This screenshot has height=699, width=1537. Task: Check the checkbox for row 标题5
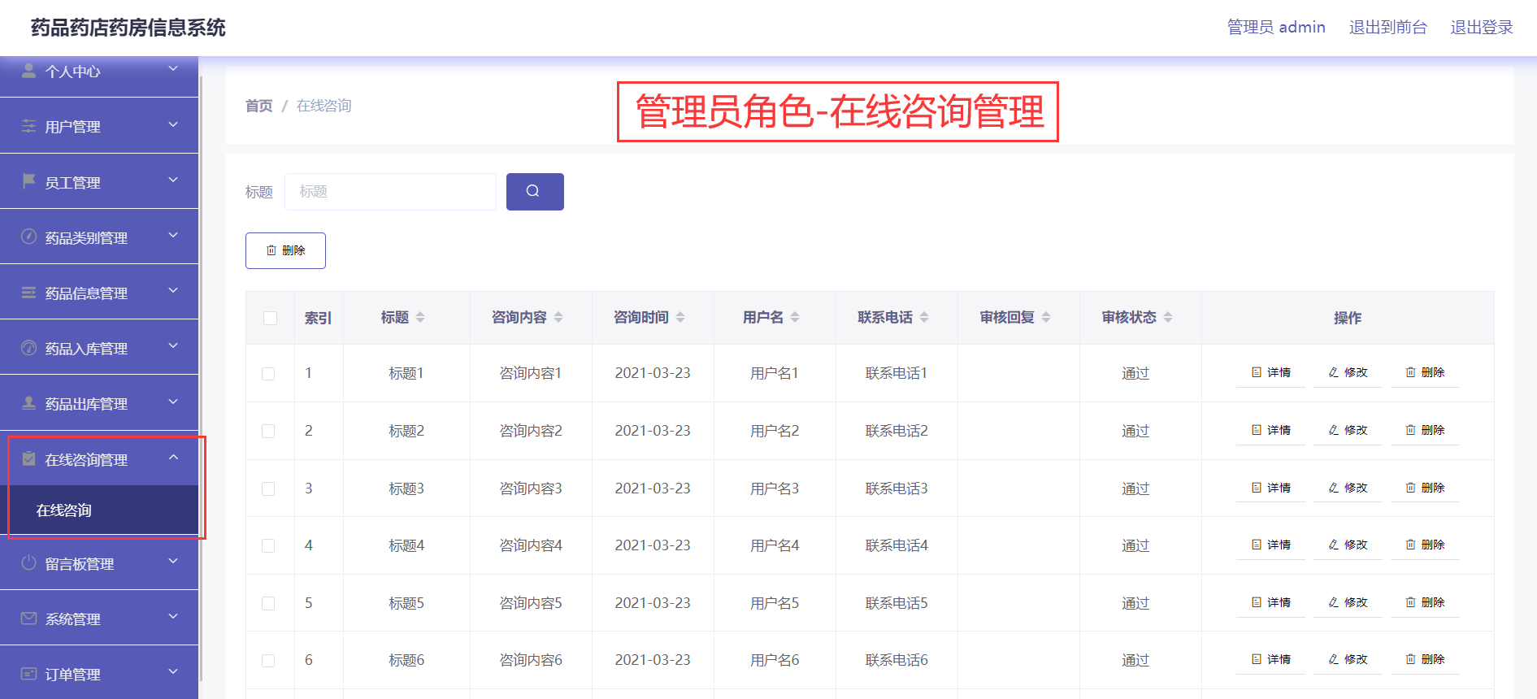click(x=268, y=603)
